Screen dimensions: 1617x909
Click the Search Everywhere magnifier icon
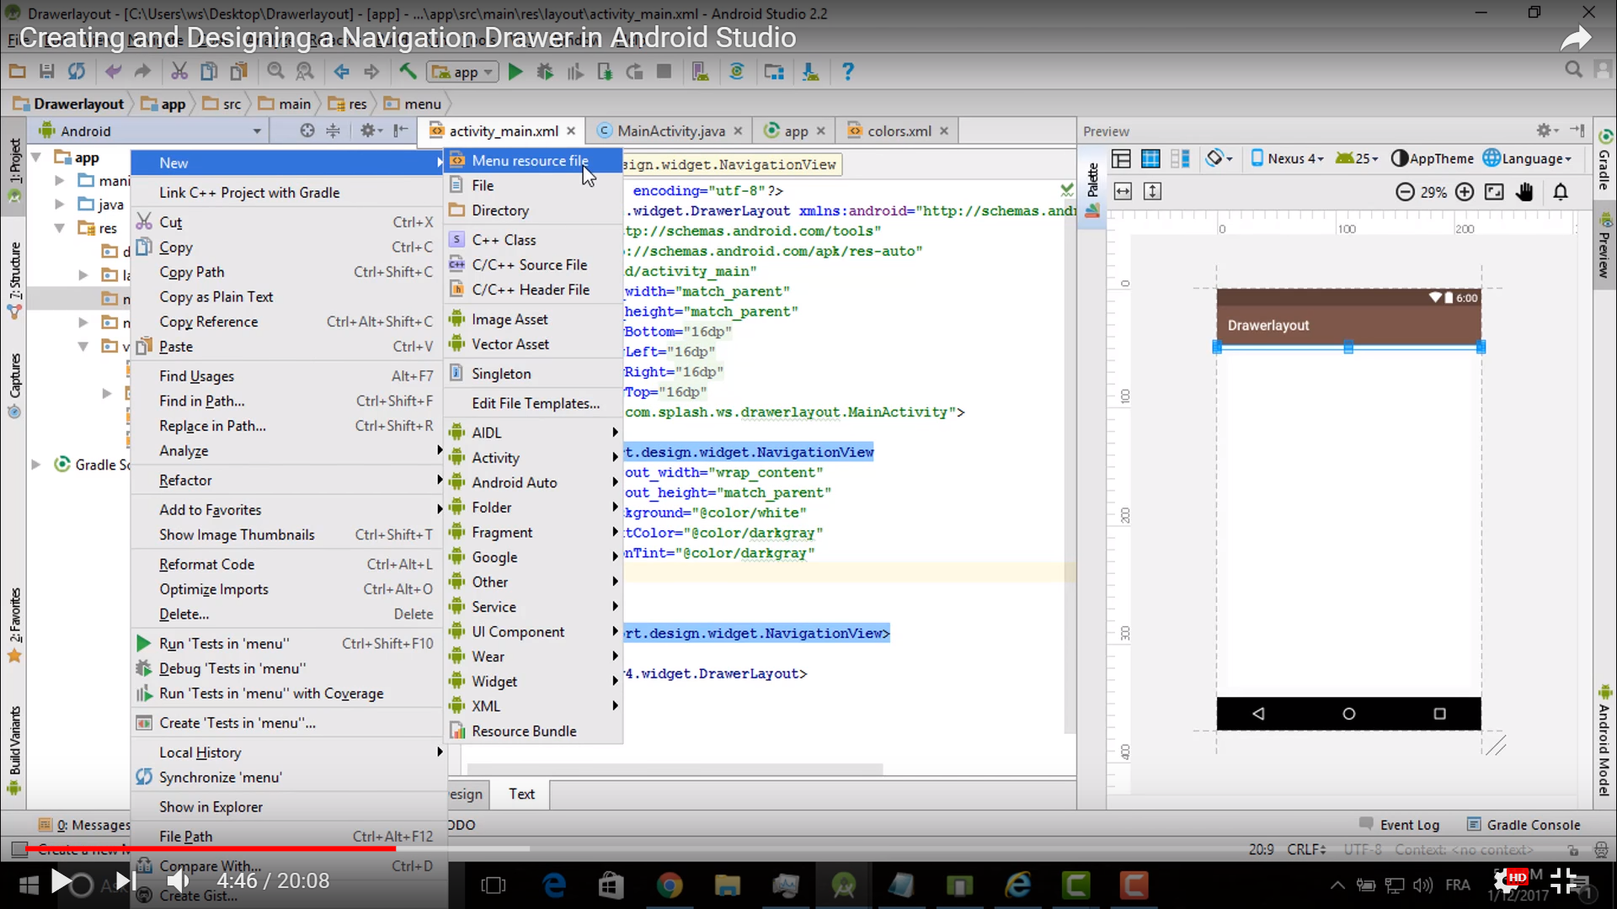(x=1573, y=71)
